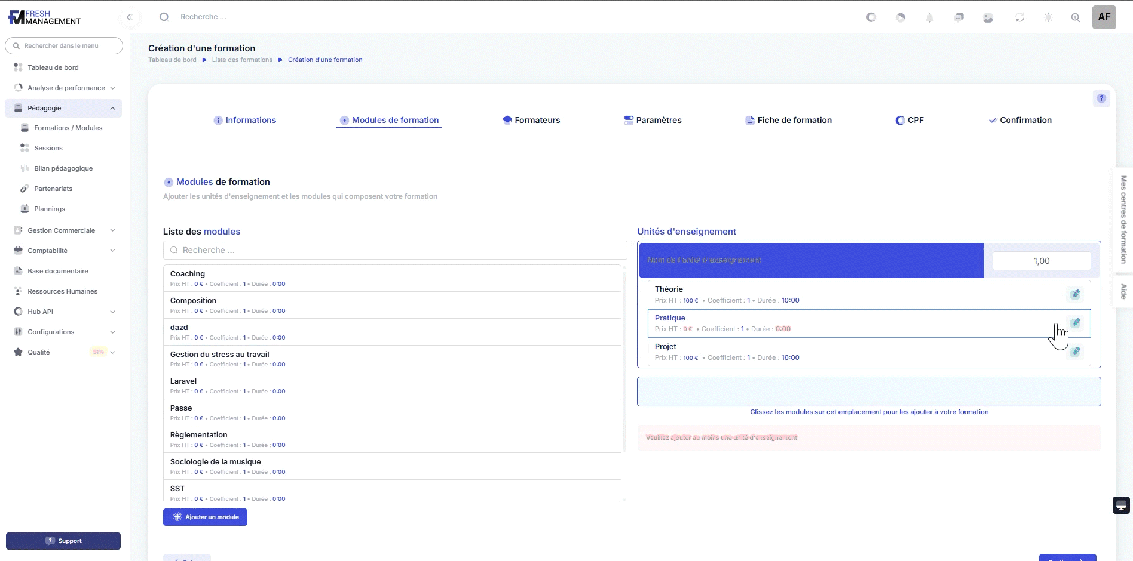Click the notifications bell icon
Viewport: 1133px width, 561px height.
pyautogui.click(x=929, y=18)
